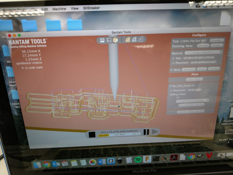The width and height of the screenshot is (233, 175).
Task: Open the yellow Notes icon in the Dock
Action: tap(74, 163)
